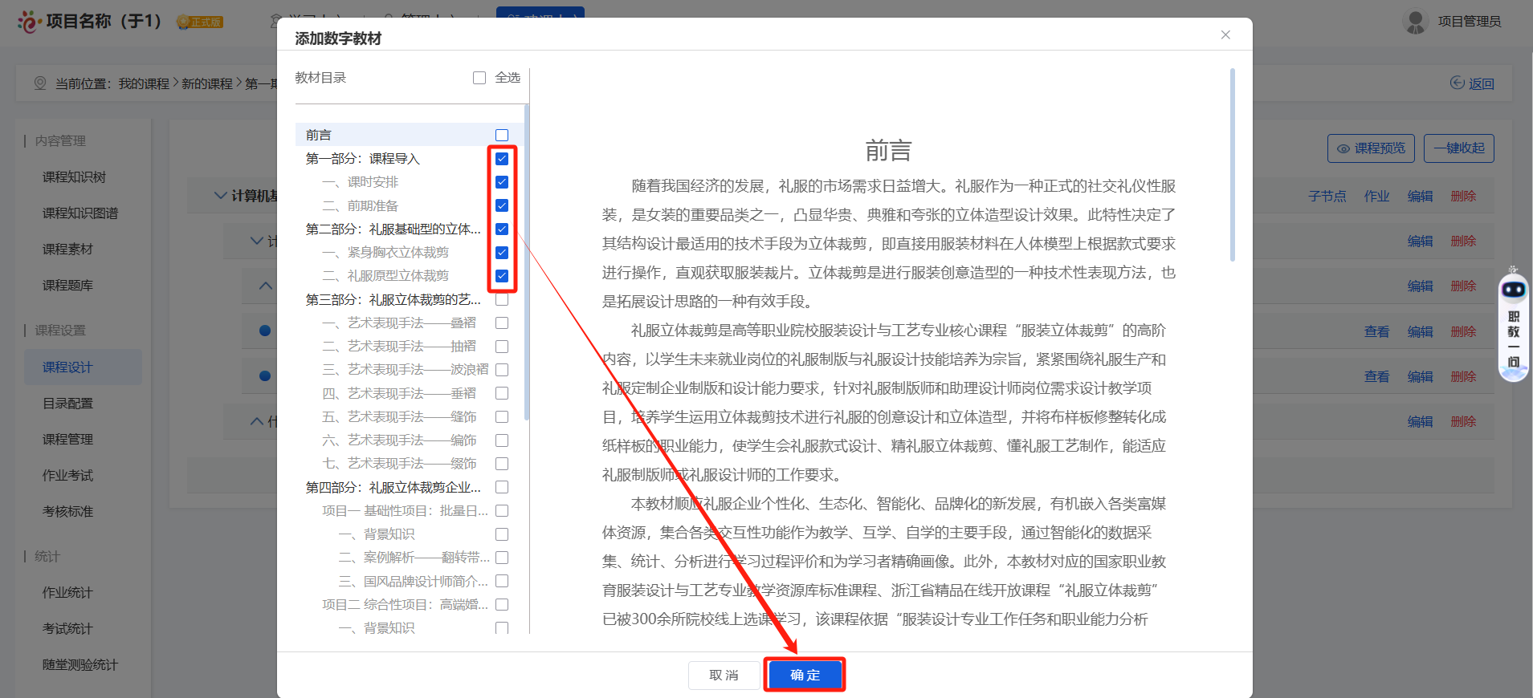Click the 返回 back arrow icon
Image resolution: width=1533 pixels, height=698 pixels.
1457,83
